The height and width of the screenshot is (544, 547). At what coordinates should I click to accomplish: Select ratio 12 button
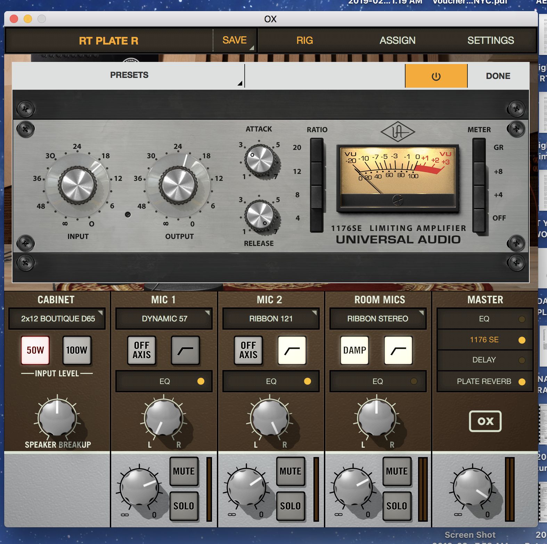pyautogui.click(x=317, y=173)
